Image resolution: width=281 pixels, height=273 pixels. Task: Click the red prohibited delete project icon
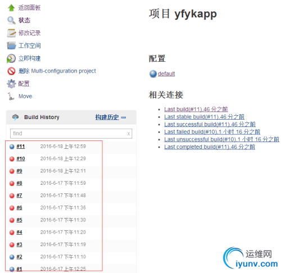pyautogui.click(x=11, y=71)
